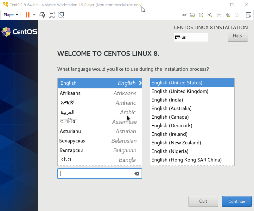Select Assamese language

[x=100, y=122]
